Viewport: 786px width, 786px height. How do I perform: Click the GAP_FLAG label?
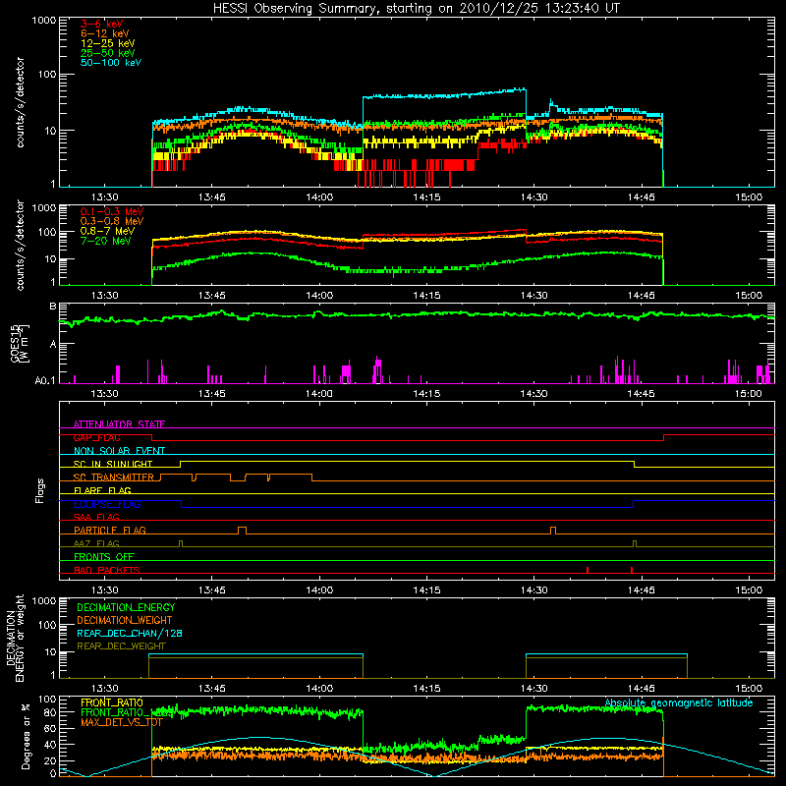point(96,437)
